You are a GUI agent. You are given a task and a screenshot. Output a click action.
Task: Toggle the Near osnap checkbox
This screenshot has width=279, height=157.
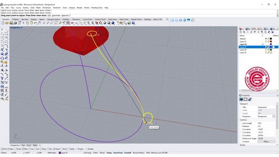[9, 149]
